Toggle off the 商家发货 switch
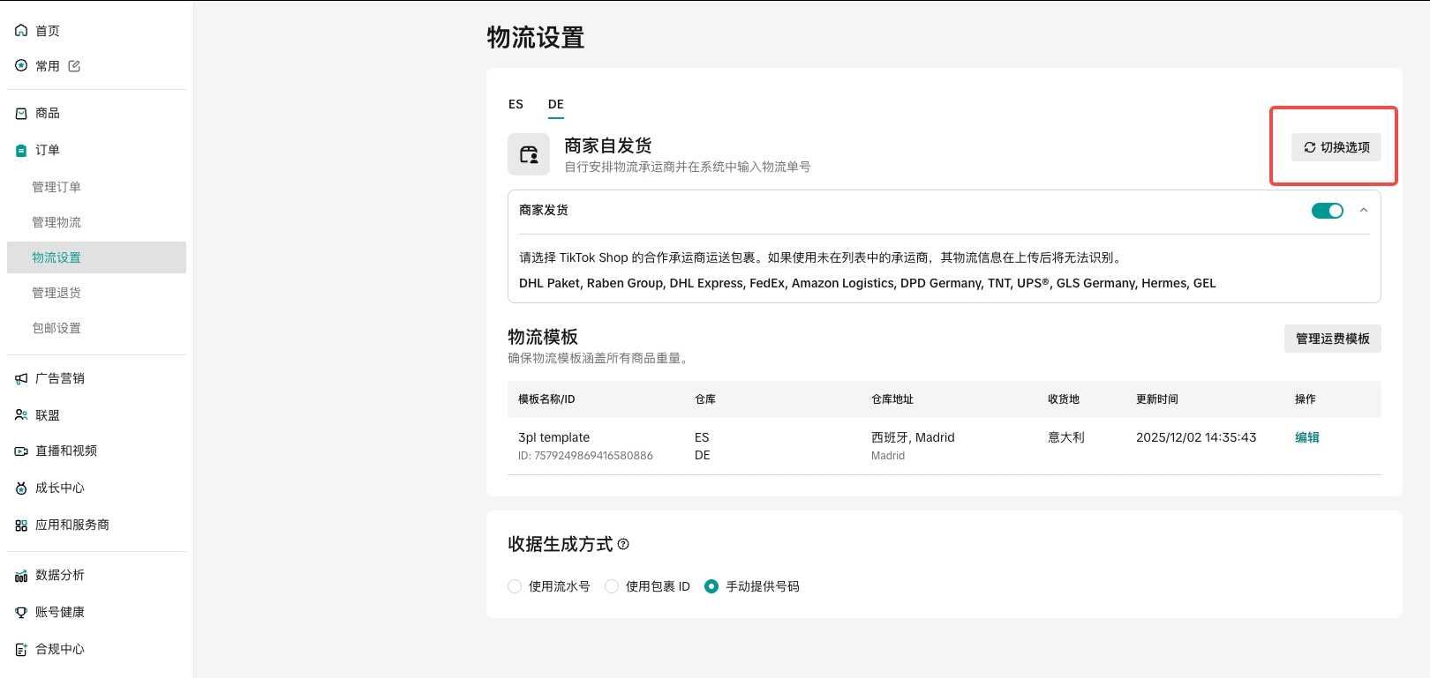1430x678 pixels. (x=1327, y=211)
